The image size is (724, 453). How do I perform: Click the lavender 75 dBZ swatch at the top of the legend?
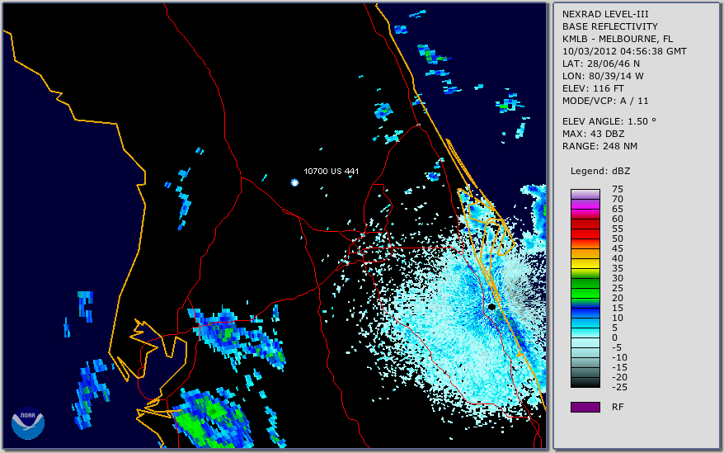[585, 194]
